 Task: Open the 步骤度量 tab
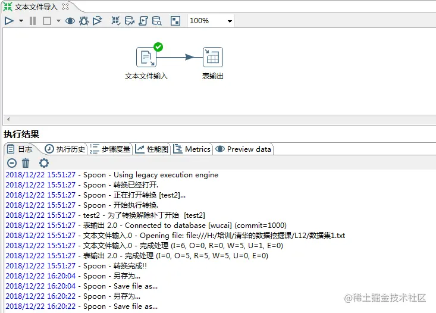tap(110, 149)
